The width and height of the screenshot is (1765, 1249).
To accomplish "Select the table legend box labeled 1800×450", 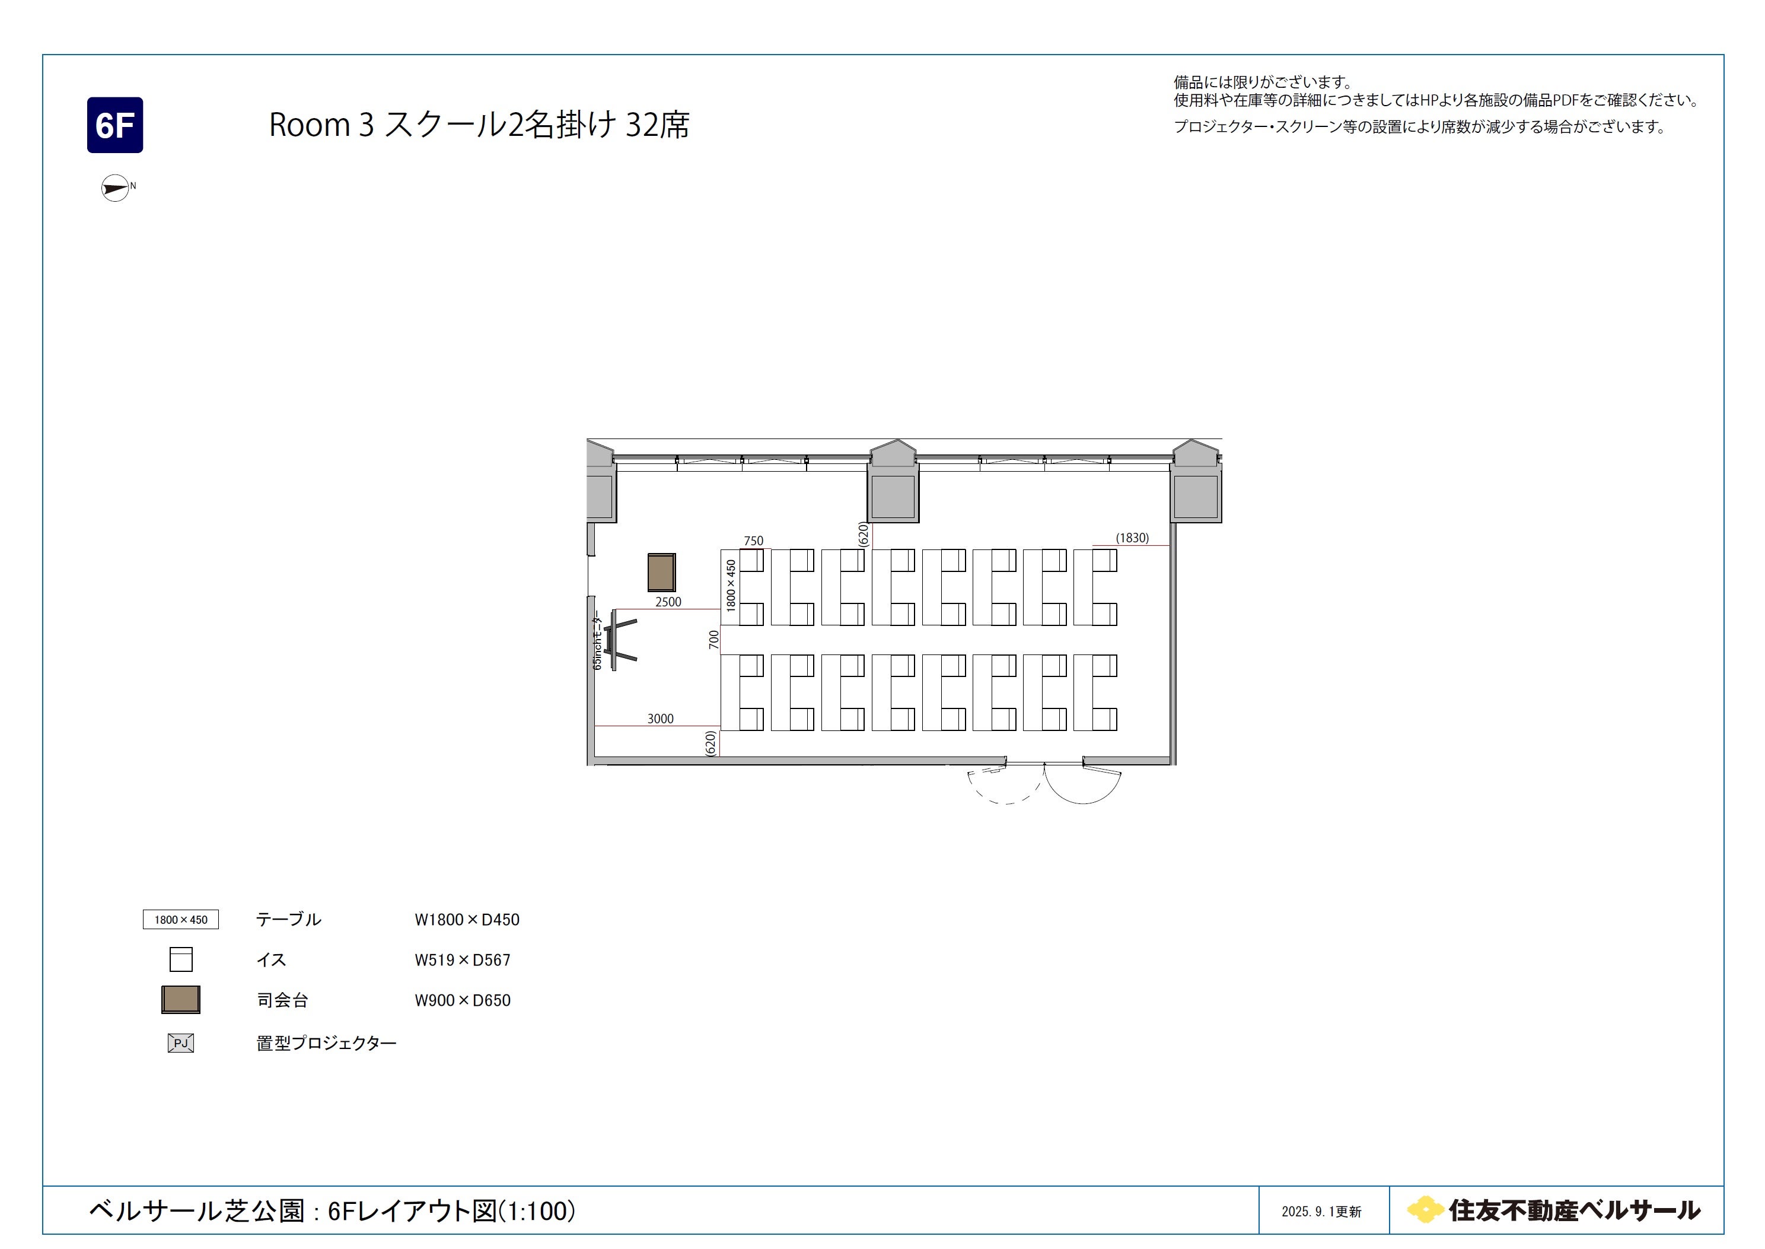I will (x=181, y=919).
